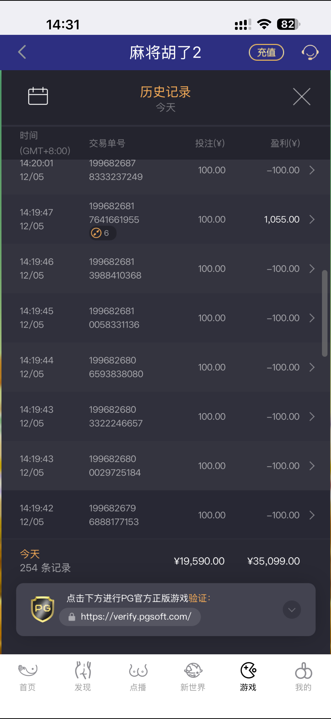Expand the 14:19:42 record chevron
The height and width of the screenshot is (719, 331).
click(x=312, y=515)
